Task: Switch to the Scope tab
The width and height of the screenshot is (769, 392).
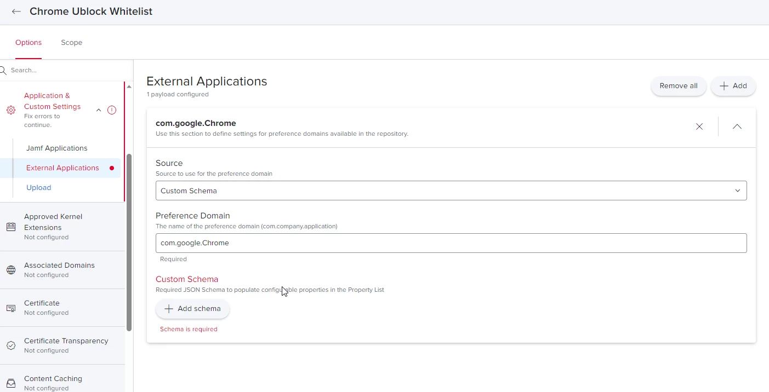Action: click(72, 43)
